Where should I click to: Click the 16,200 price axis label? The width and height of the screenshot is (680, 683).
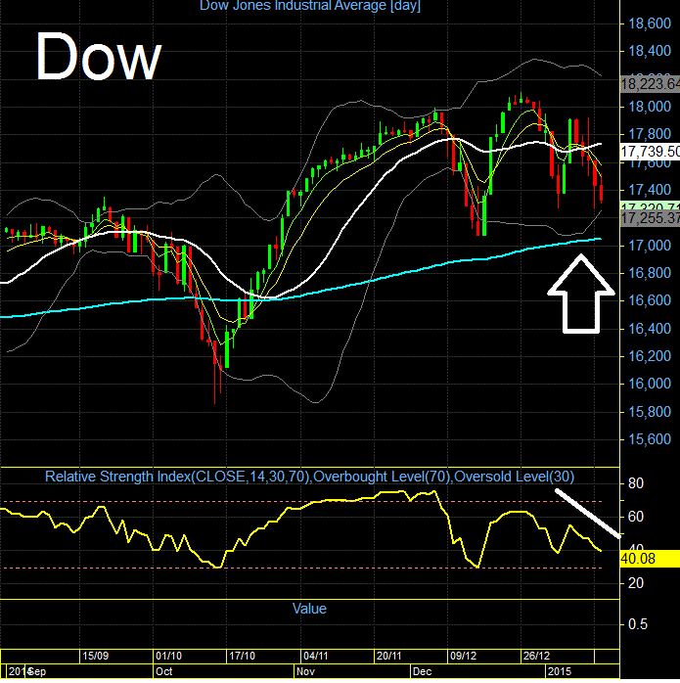pyautogui.click(x=649, y=356)
